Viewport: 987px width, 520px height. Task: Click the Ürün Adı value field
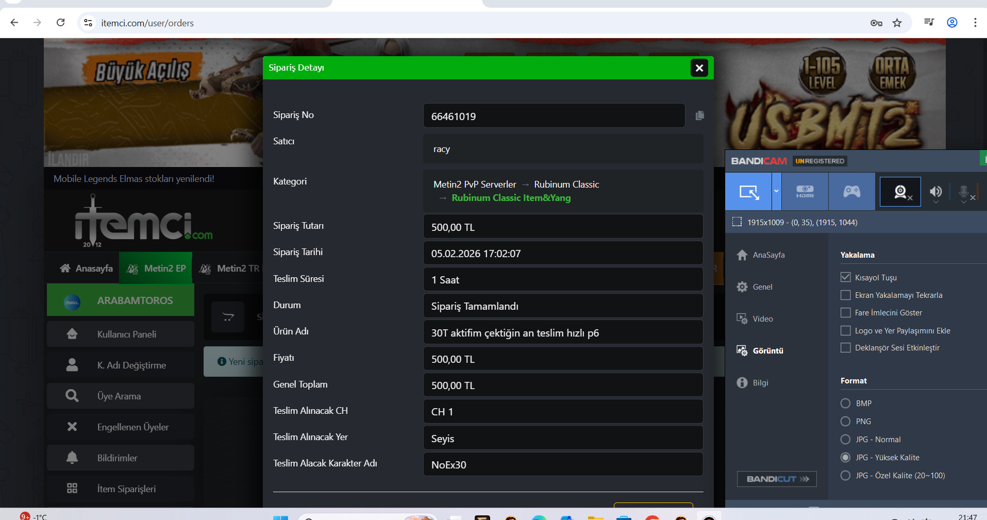563,332
